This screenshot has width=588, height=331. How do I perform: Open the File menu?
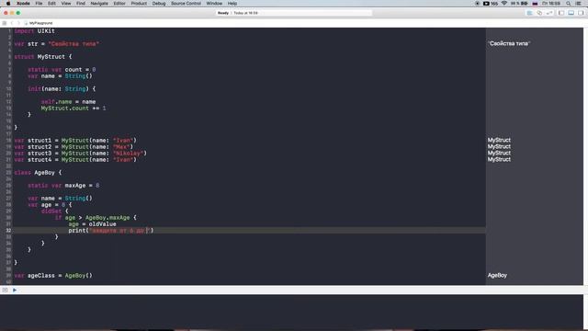pos(39,4)
